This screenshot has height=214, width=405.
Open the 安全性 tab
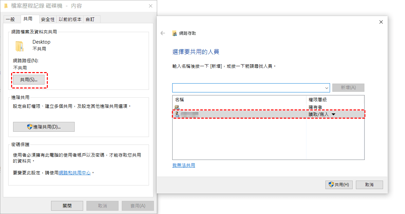click(48, 19)
